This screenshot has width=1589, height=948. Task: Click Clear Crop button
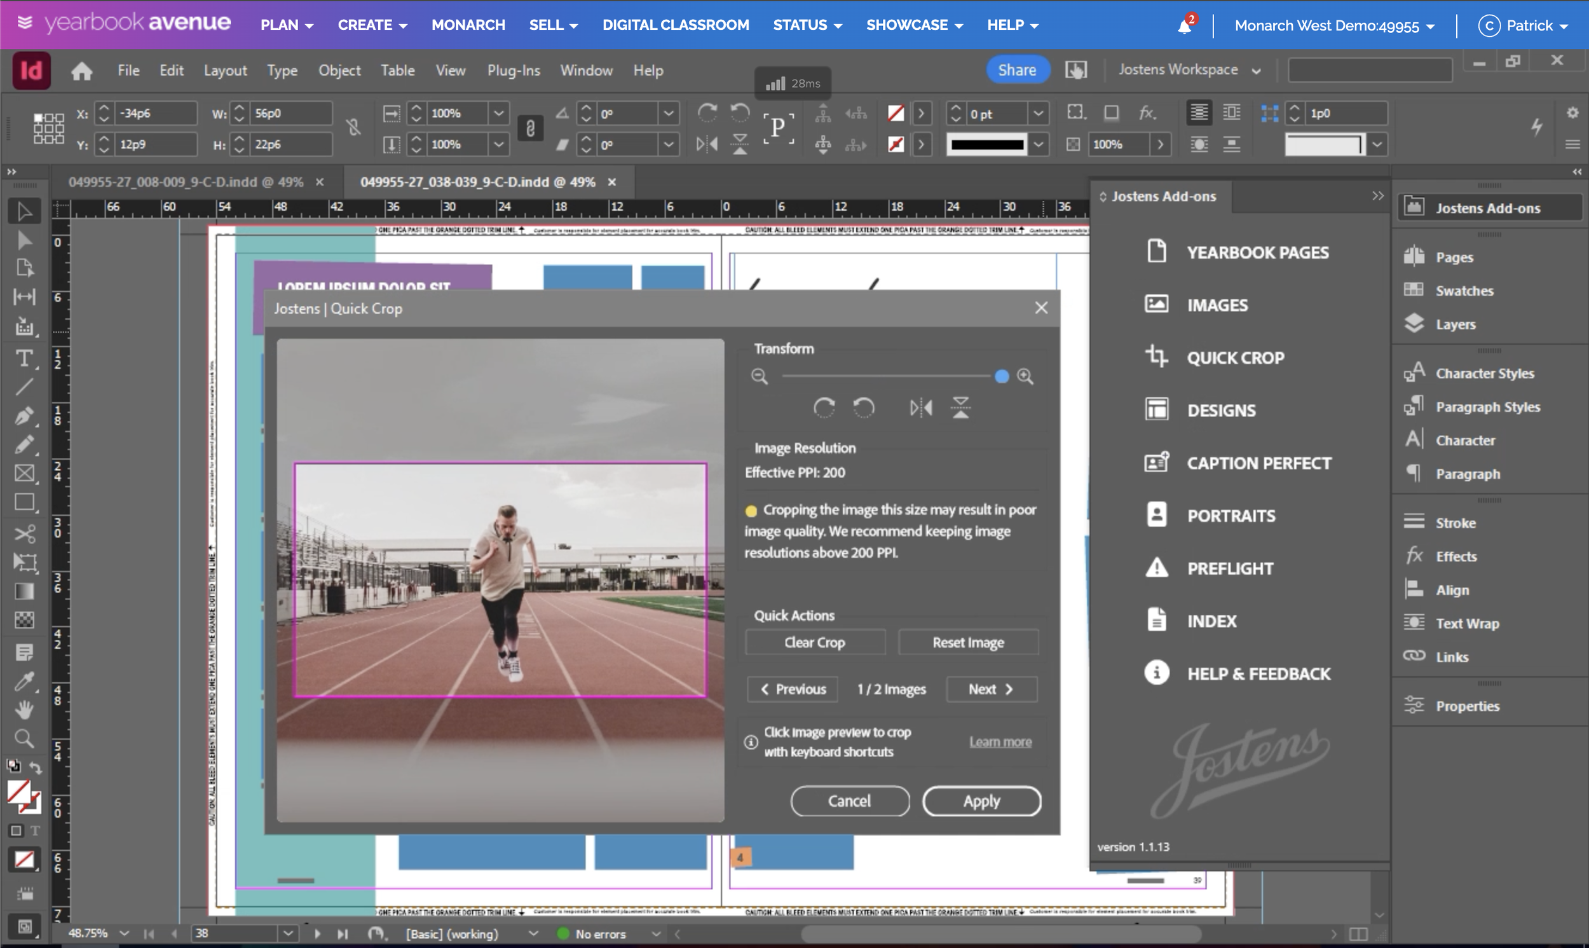(x=815, y=642)
